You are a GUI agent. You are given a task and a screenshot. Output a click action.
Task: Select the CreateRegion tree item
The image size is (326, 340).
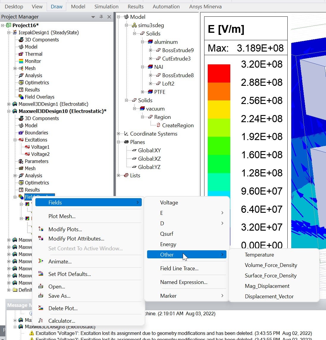(178, 125)
